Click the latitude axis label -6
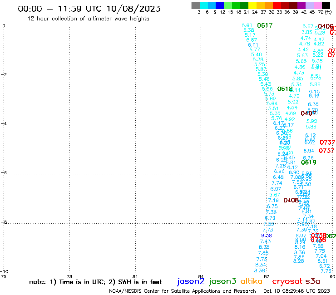This screenshot has height=295, width=336. click(x=4, y=172)
